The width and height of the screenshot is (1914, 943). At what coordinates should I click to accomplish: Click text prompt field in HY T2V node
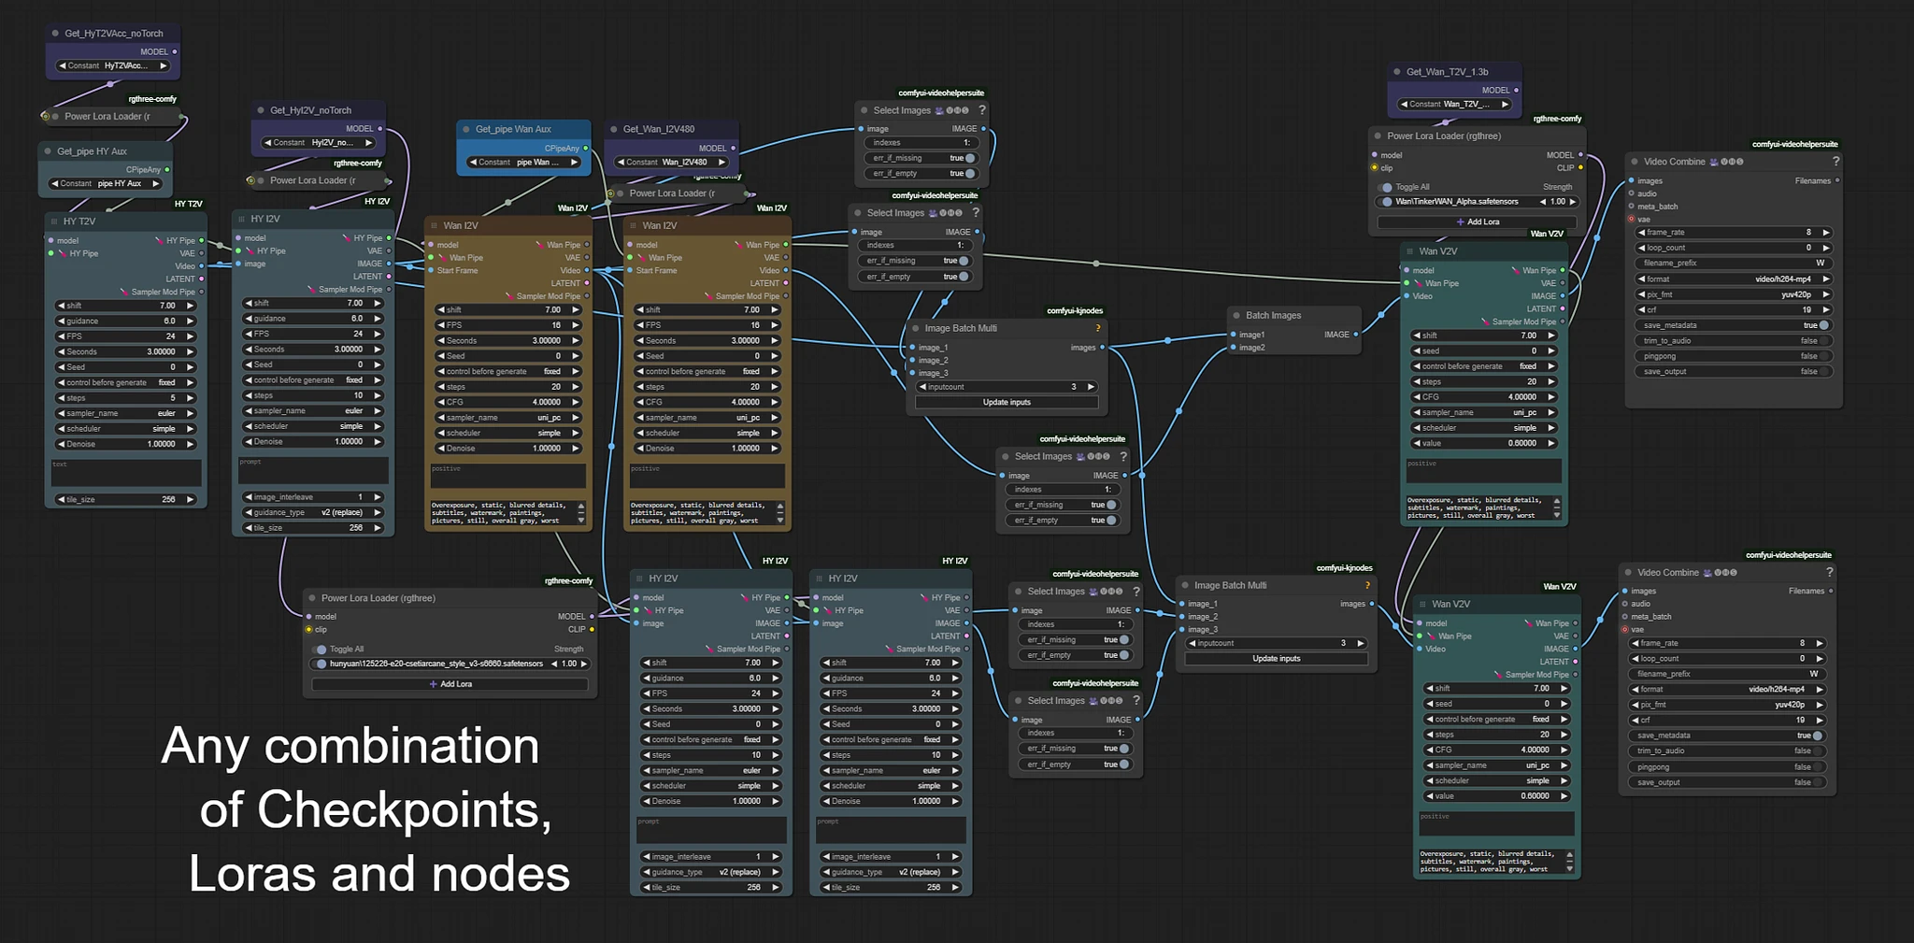[x=126, y=472]
